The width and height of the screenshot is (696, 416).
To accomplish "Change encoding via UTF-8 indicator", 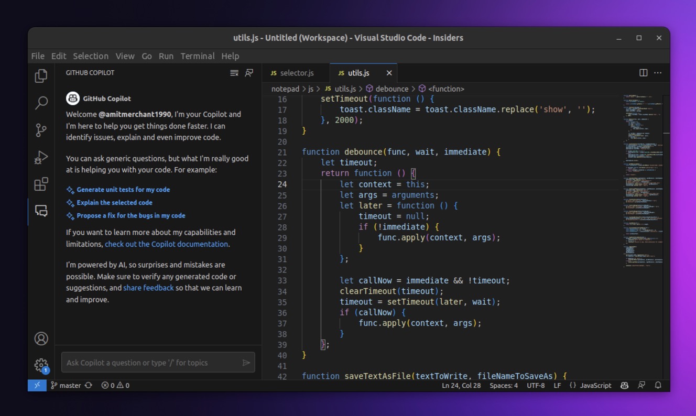I will (x=536, y=385).
